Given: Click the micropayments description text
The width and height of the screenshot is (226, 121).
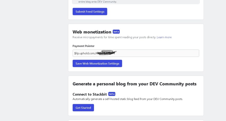Looking at the screenshot, I should point(114,37).
